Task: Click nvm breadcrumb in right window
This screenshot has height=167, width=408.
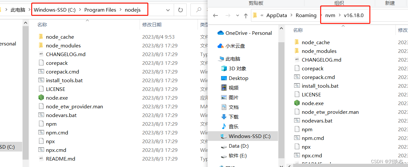Action: pyautogui.click(x=330, y=15)
